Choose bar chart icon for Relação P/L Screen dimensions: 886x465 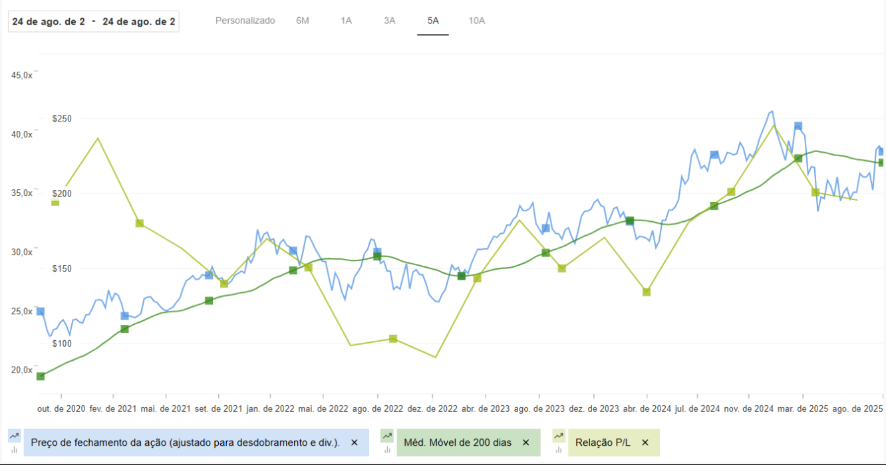558,450
